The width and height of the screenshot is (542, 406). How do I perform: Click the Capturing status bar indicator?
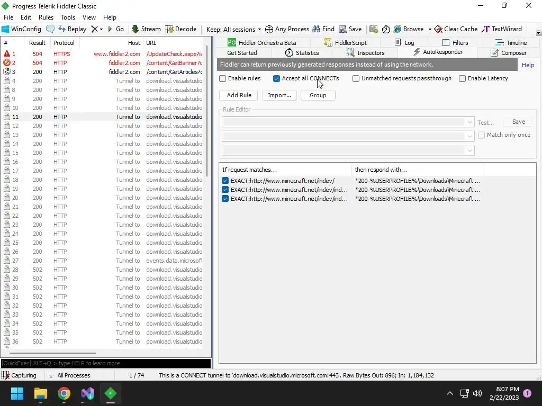coord(19,375)
